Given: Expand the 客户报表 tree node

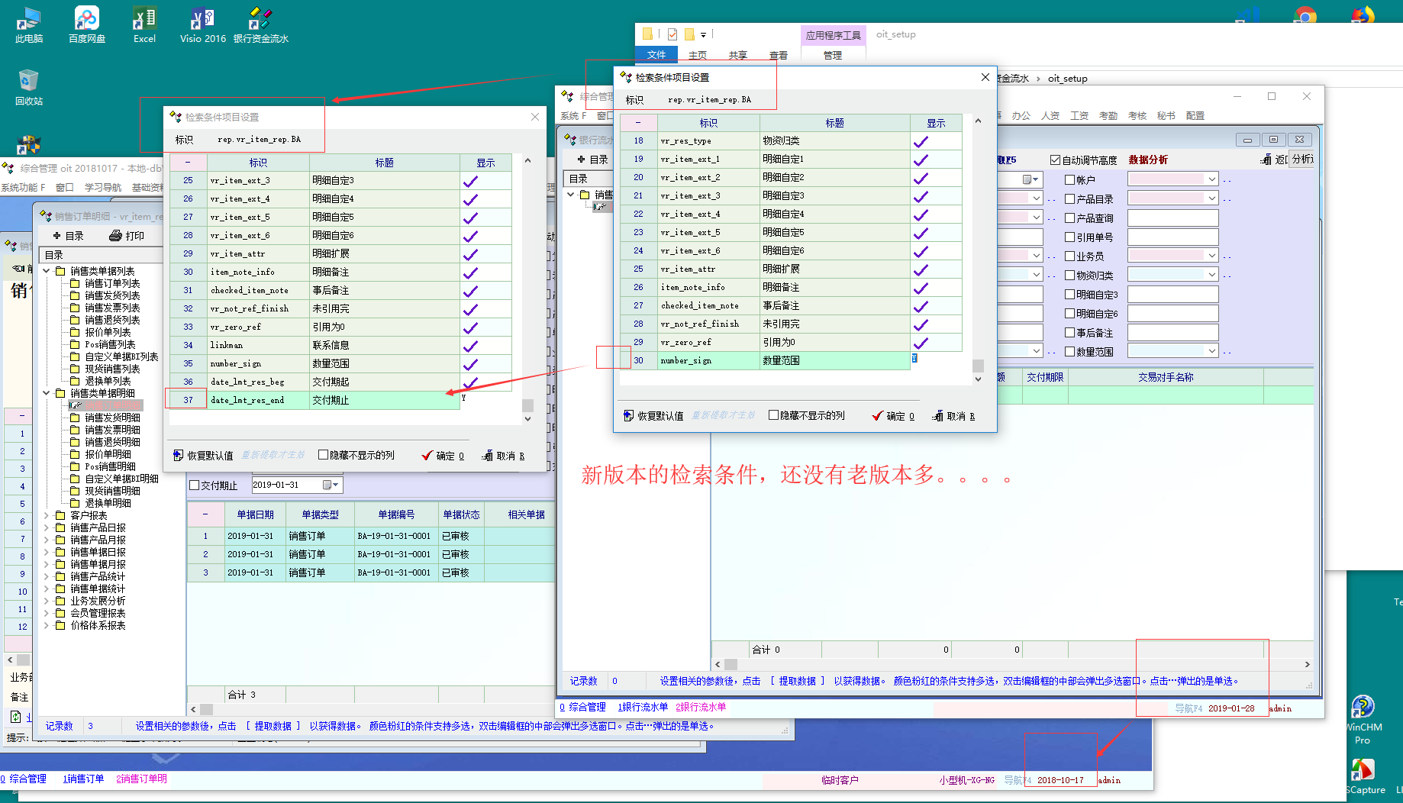Looking at the screenshot, I should tap(47, 515).
